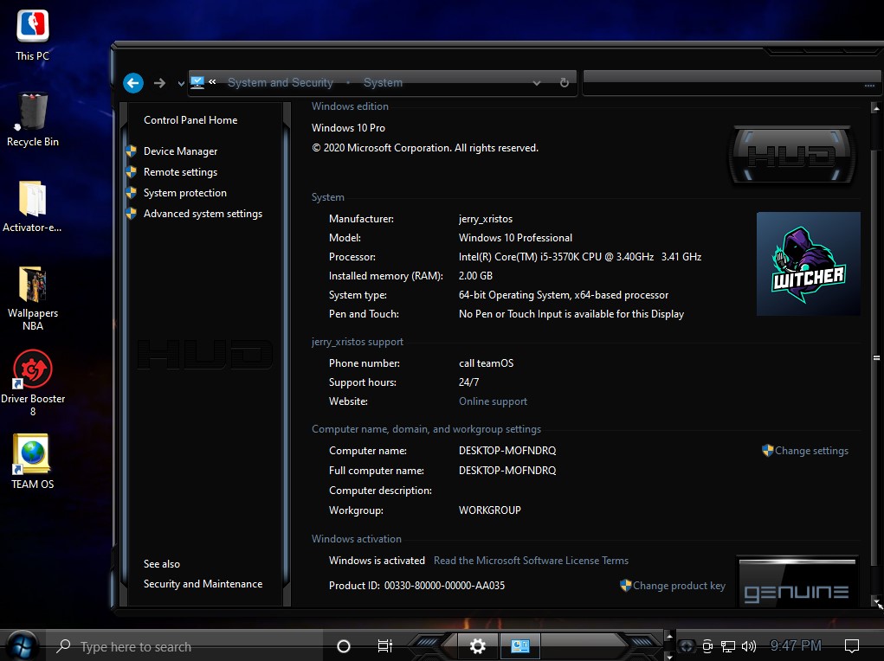Screen dimensions: 884x661
Task: Open the recent locations dropdown chevron
Action: tap(181, 83)
